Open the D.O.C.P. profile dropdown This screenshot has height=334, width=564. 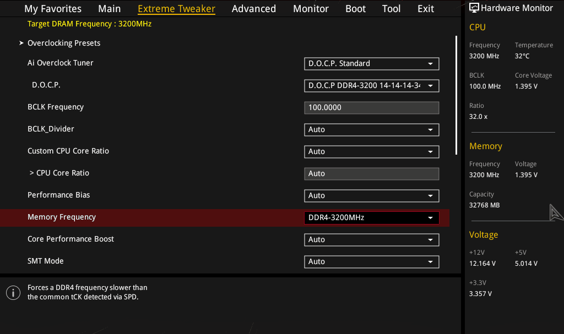372,86
